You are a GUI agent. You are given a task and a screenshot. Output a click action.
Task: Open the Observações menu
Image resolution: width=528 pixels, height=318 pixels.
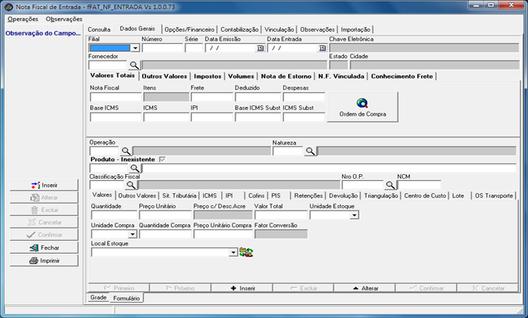point(64,19)
